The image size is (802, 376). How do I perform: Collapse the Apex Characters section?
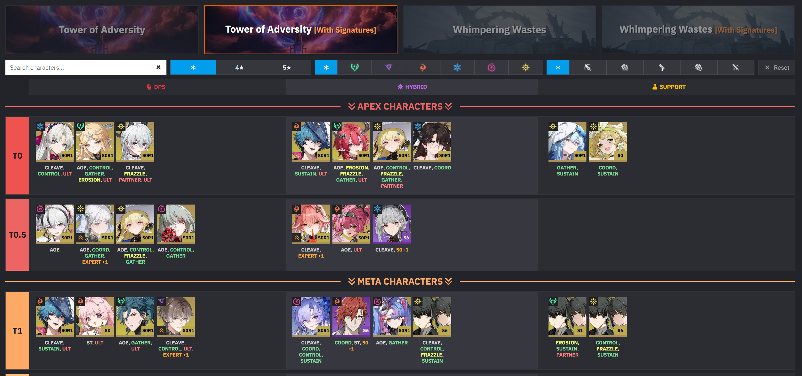click(x=400, y=107)
